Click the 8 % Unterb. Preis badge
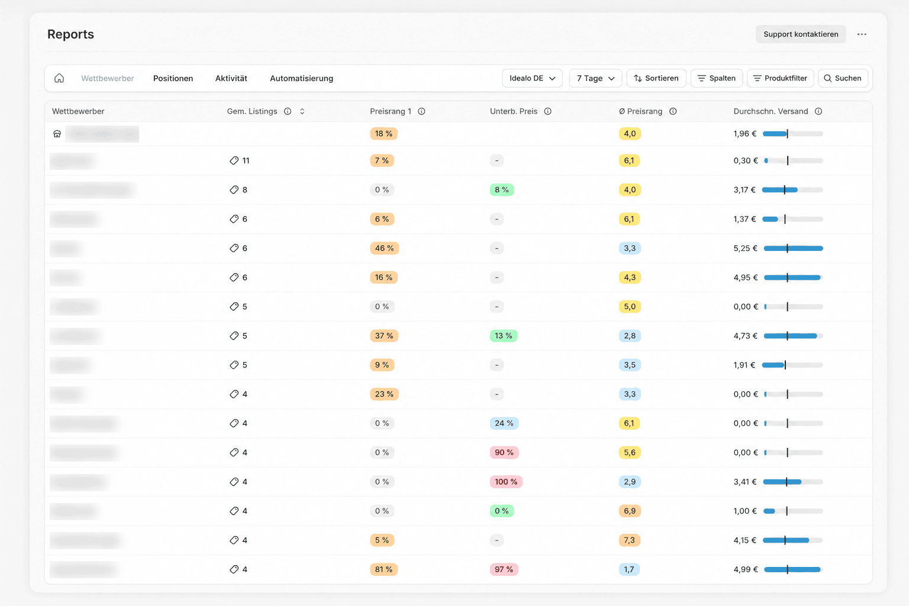This screenshot has height=606, width=909. coord(502,190)
